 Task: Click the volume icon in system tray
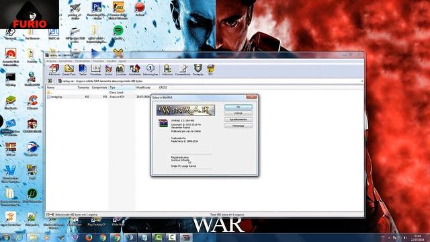click(405, 237)
